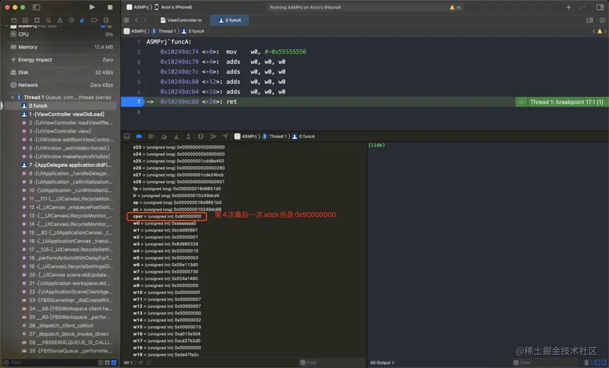Screen dimensions: 609x368
Task: Select the Network gauge
Action: (62, 85)
